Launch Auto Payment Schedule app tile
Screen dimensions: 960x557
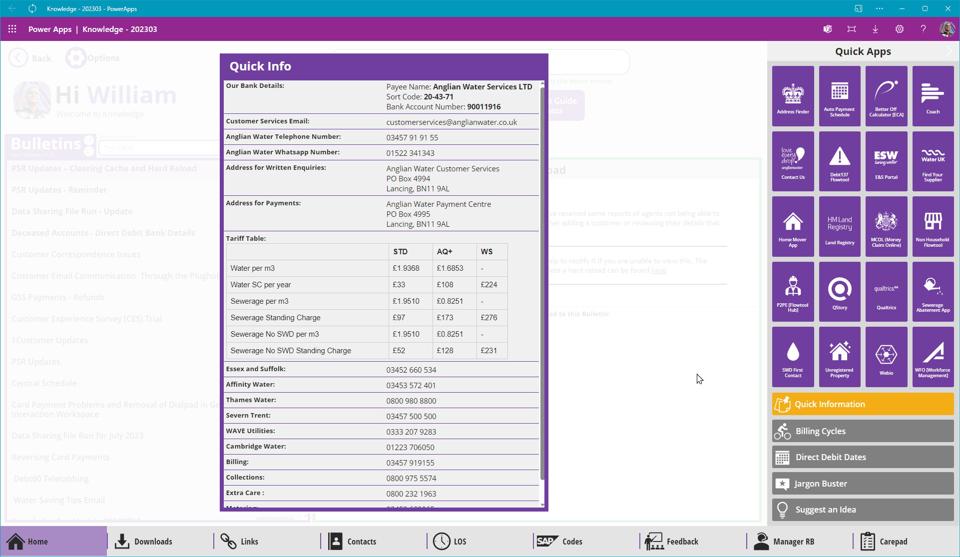point(839,96)
